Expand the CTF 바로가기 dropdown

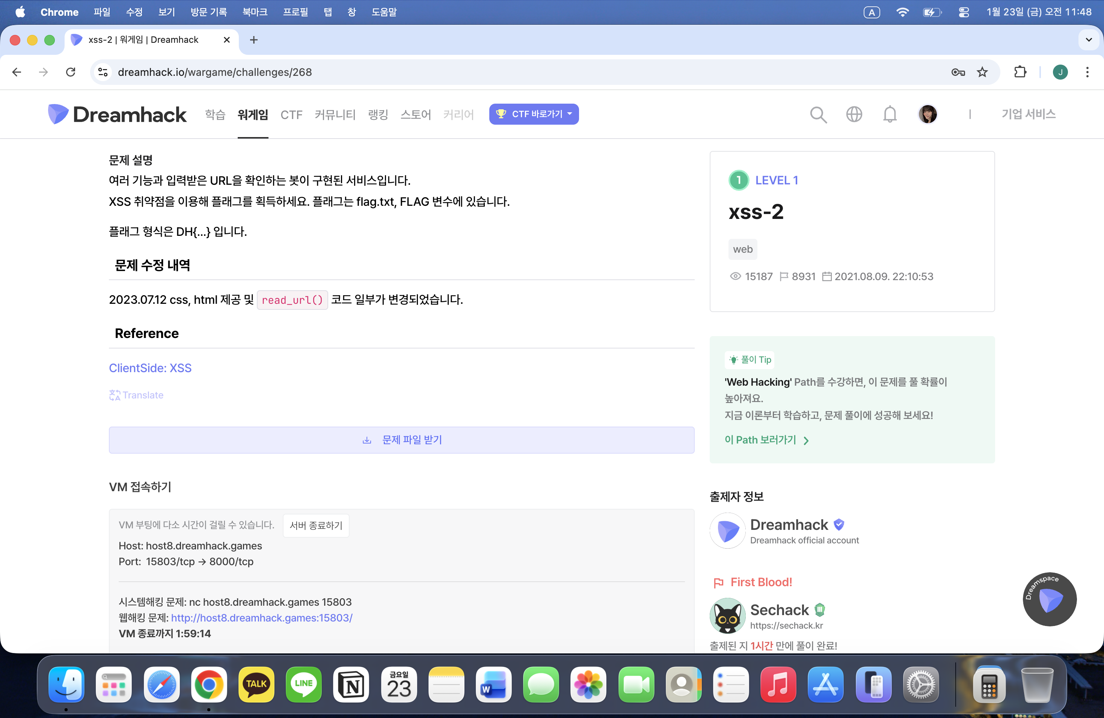pyautogui.click(x=534, y=114)
